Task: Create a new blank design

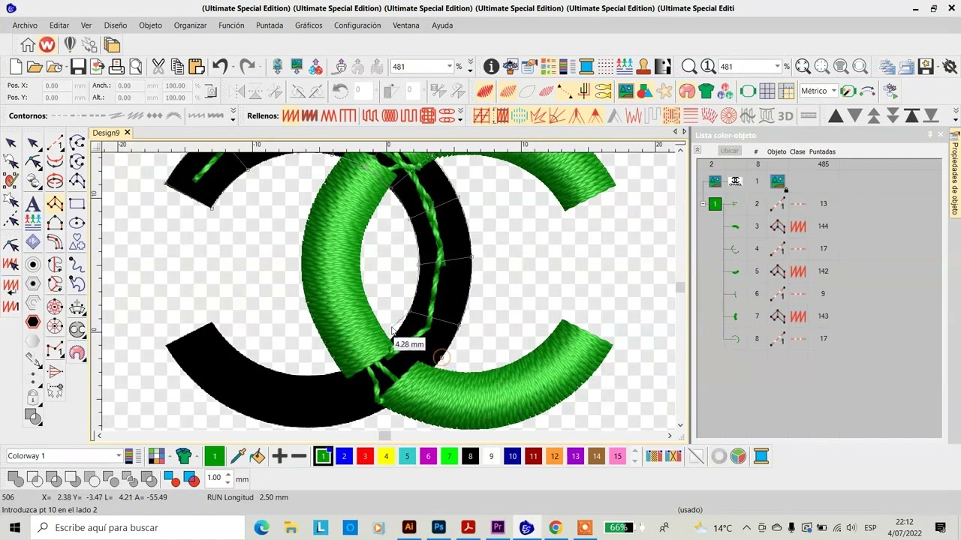Action: tap(16, 67)
